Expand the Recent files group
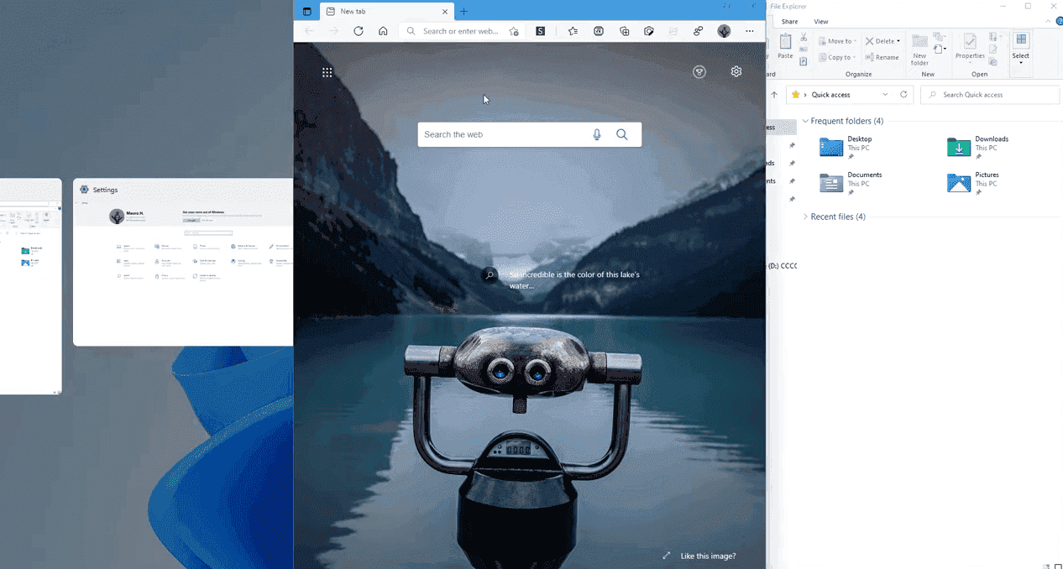The height and width of the screenshot is (569, 1063). [805, 217]
